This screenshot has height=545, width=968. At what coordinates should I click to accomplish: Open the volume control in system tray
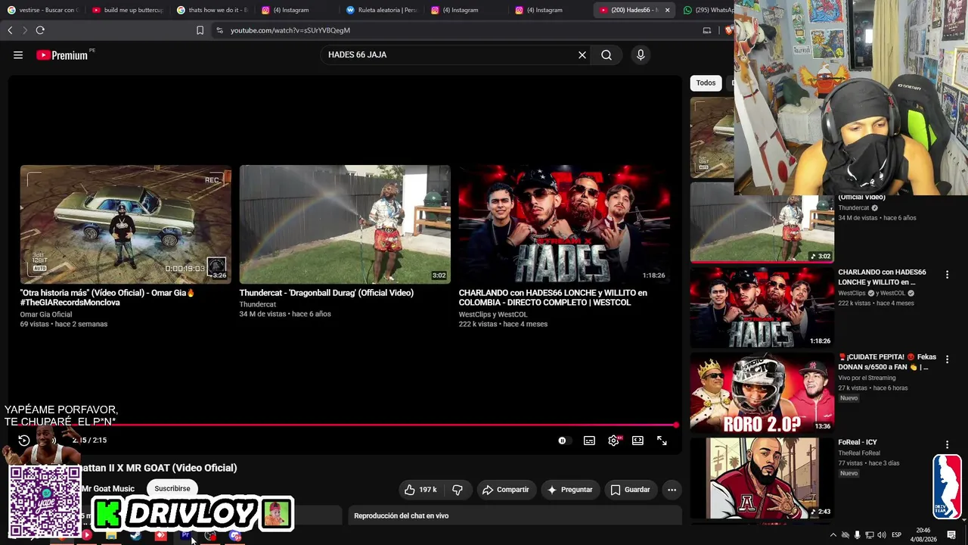tap(881, 535)
